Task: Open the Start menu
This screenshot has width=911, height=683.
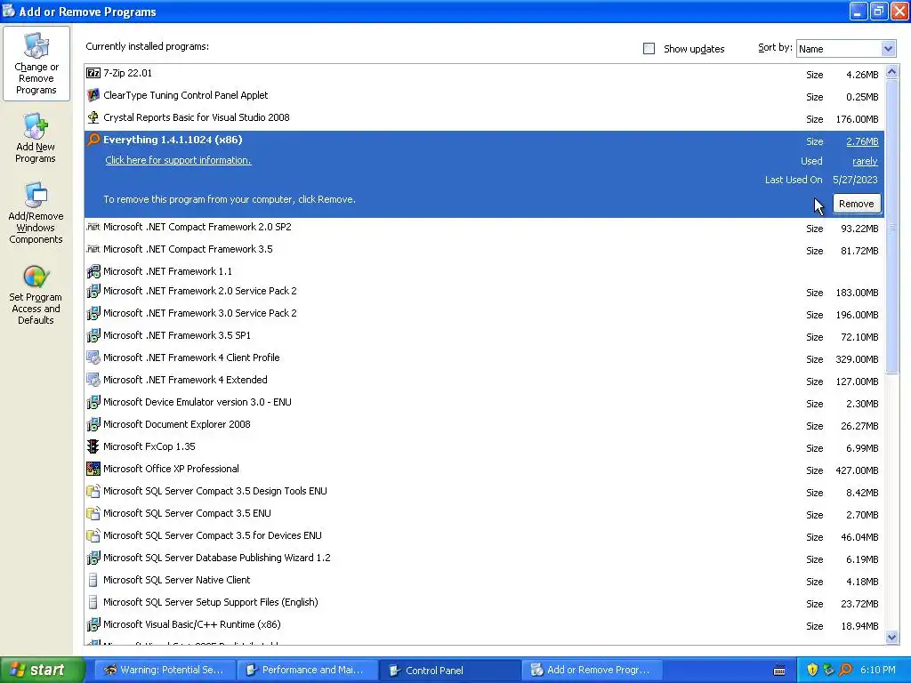Action: click(42, 671)
